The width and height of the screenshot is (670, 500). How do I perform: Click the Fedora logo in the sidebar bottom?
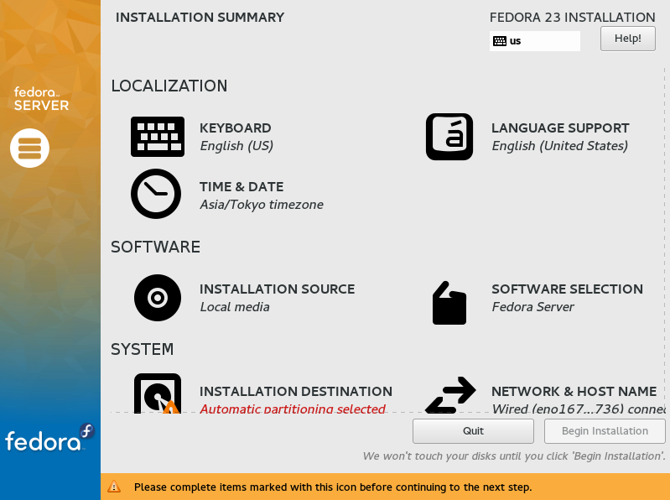click(x=49, y=438)
